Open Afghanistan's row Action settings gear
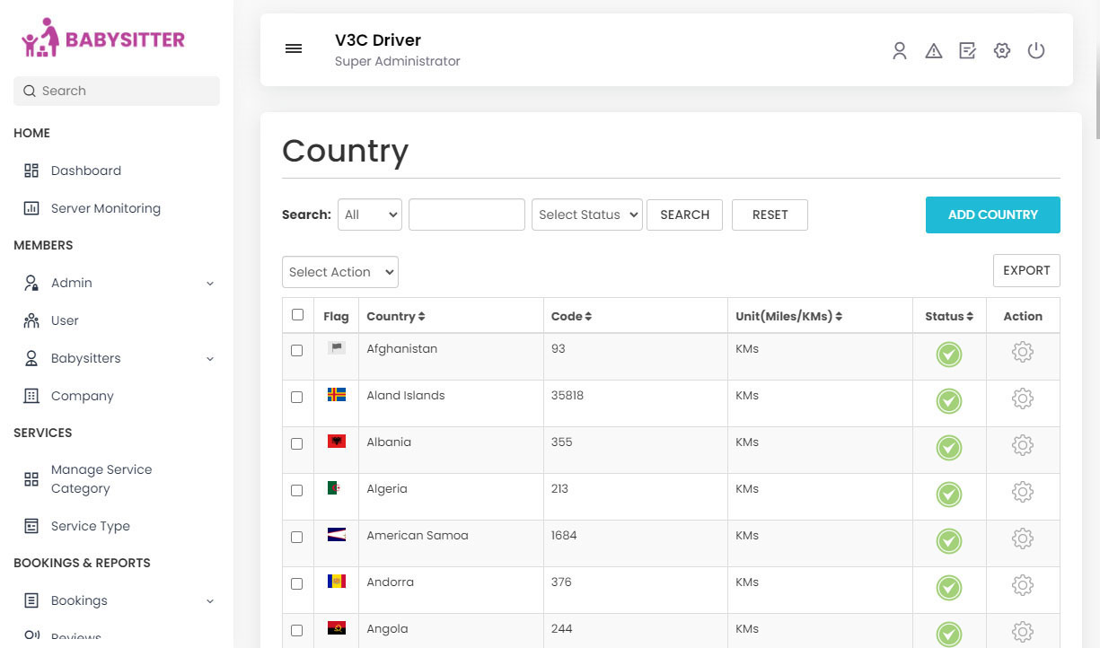 click(x=1023, y=352)
